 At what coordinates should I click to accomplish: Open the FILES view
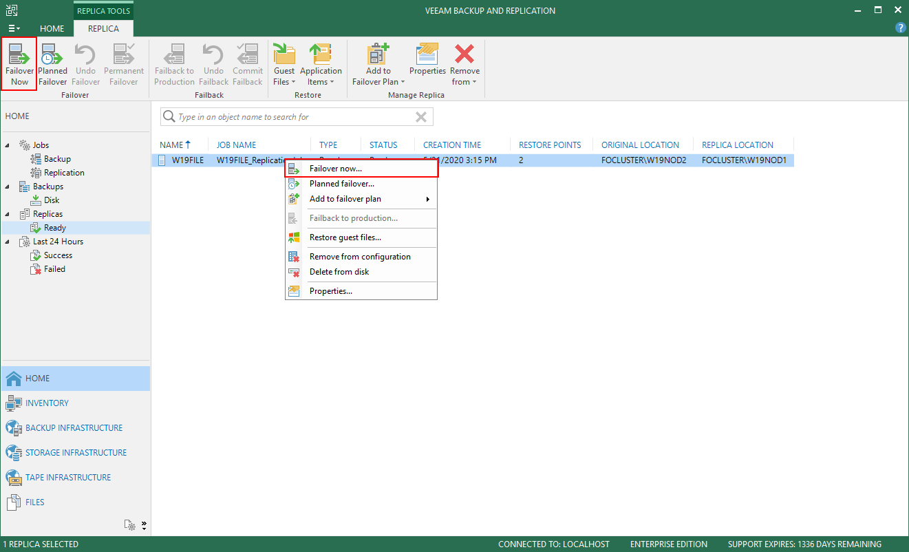(75, 502)
